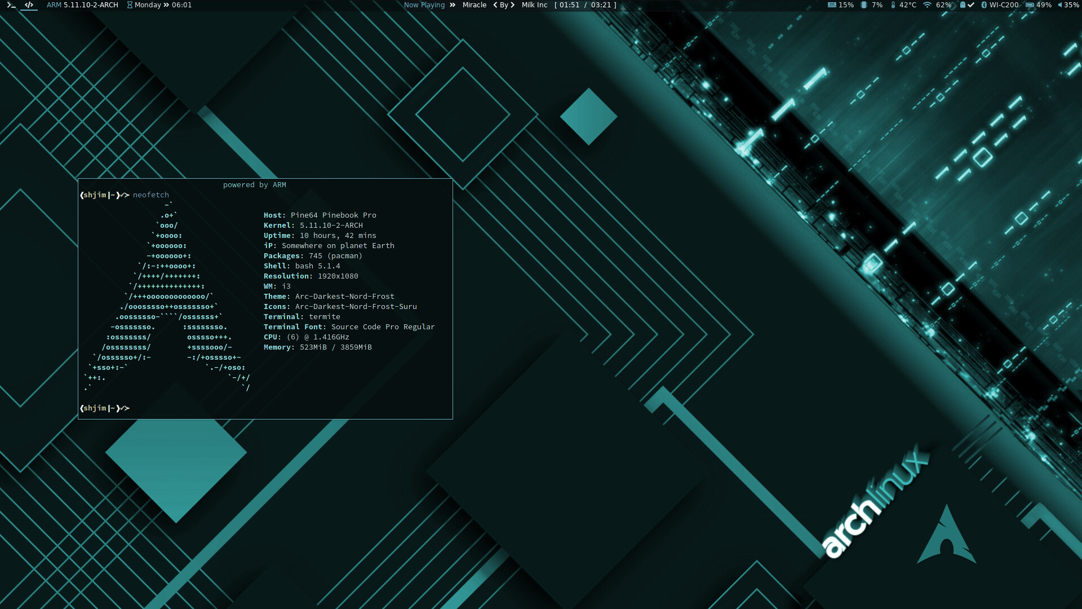Click the Arch ASCII logo in terminal
The height and width of the screenshot is (609, 1082).
click(167, 297)
